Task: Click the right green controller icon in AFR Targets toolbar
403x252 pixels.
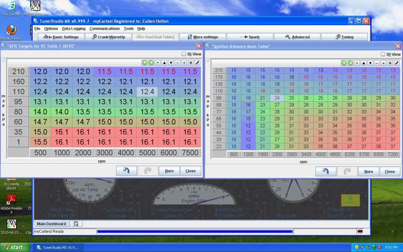Action: [x=151, y=62]
